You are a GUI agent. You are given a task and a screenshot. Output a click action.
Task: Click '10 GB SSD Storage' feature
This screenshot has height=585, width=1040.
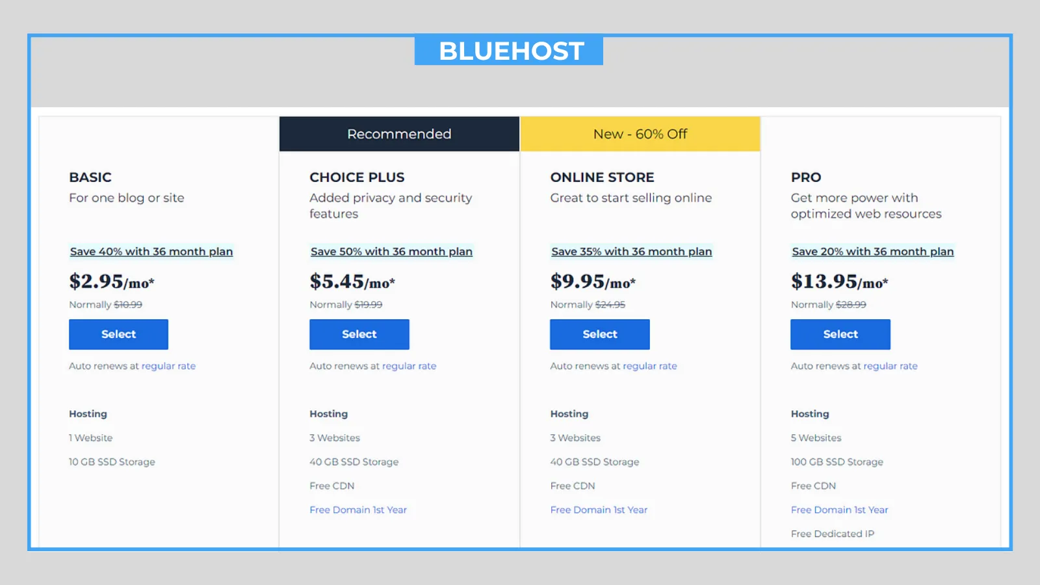coord(112,462)
